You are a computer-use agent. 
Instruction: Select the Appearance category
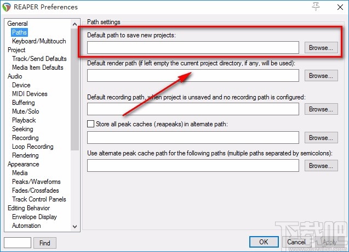click(x=24, y=164)
